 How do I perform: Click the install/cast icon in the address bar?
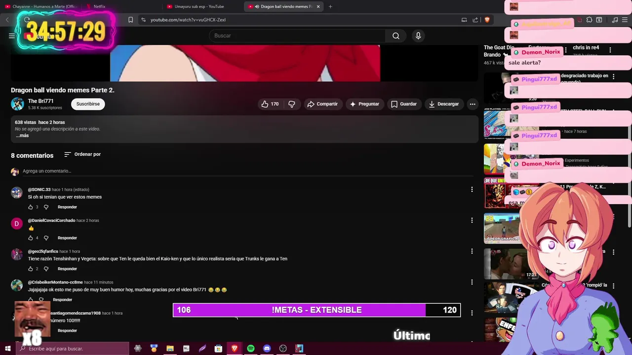pyautogui.click(x=464, y=20)
